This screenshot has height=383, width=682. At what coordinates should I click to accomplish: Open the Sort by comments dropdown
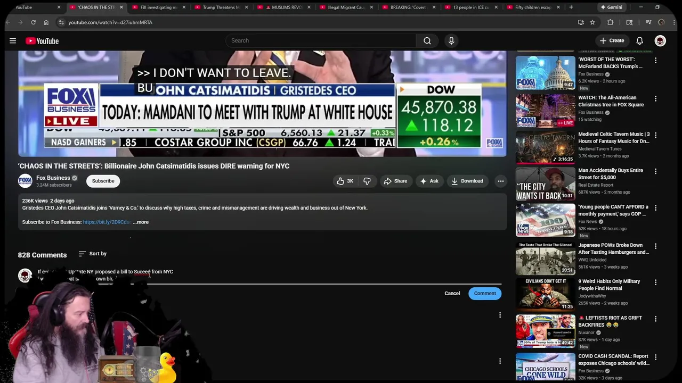click(93, 254)
